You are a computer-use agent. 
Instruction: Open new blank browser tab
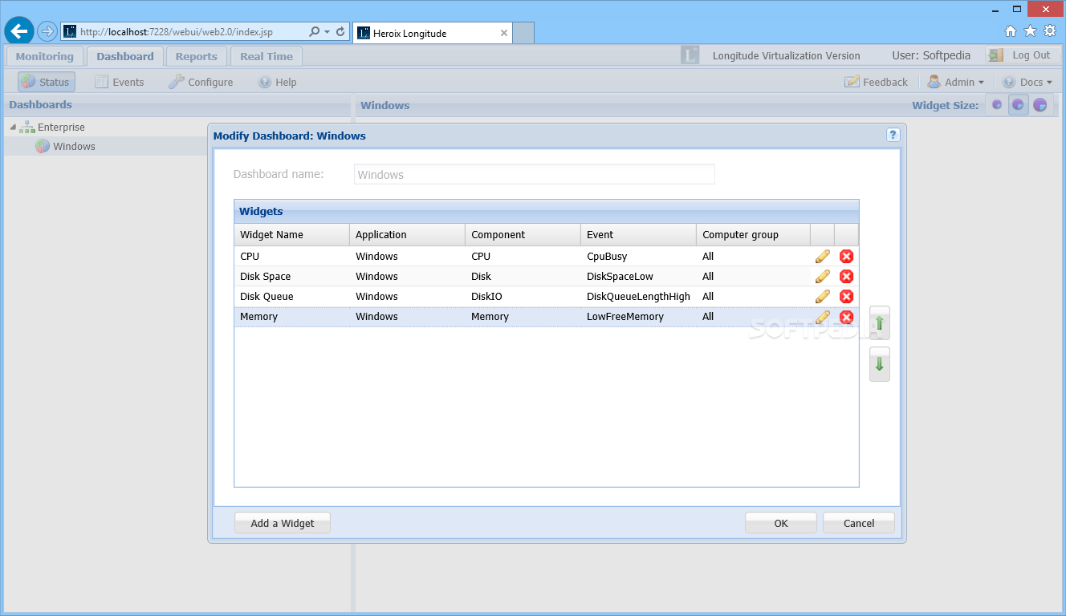click(x=523, y=33)
